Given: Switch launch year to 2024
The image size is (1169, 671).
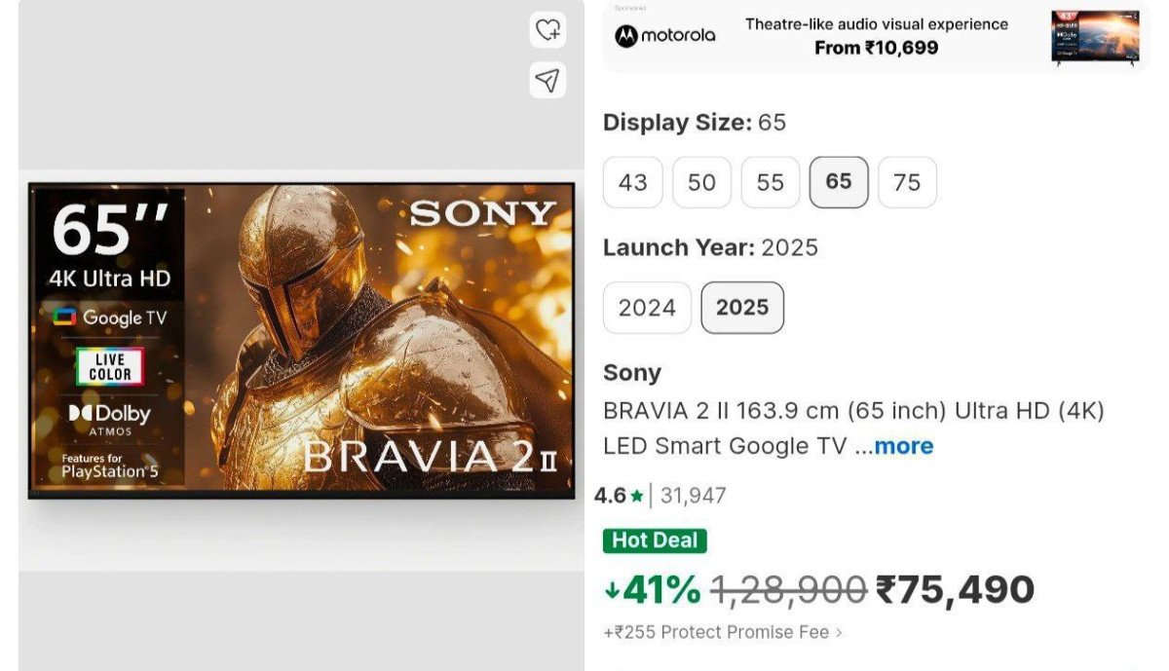Looking at the screenshot, I should [647, 308].
